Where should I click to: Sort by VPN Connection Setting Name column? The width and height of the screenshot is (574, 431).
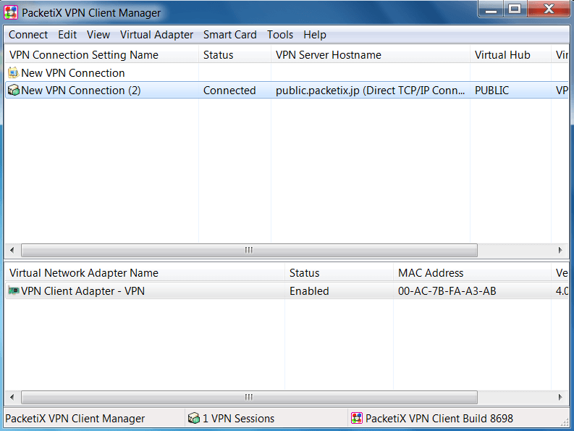pos(101,55)
